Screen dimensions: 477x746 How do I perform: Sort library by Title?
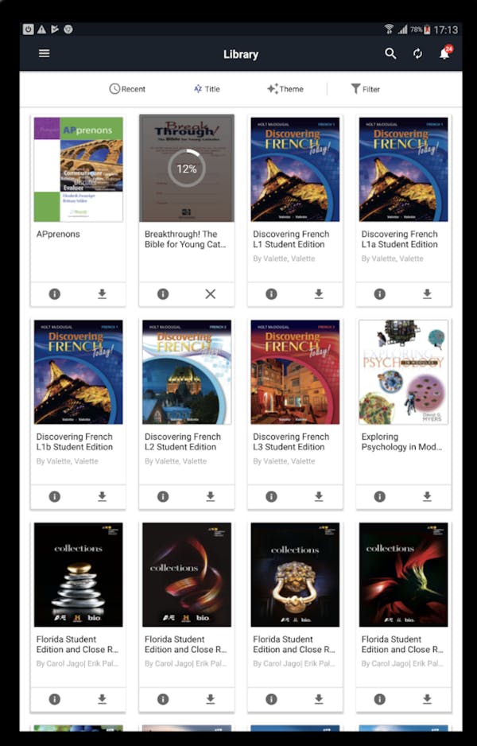coord(207,89)
